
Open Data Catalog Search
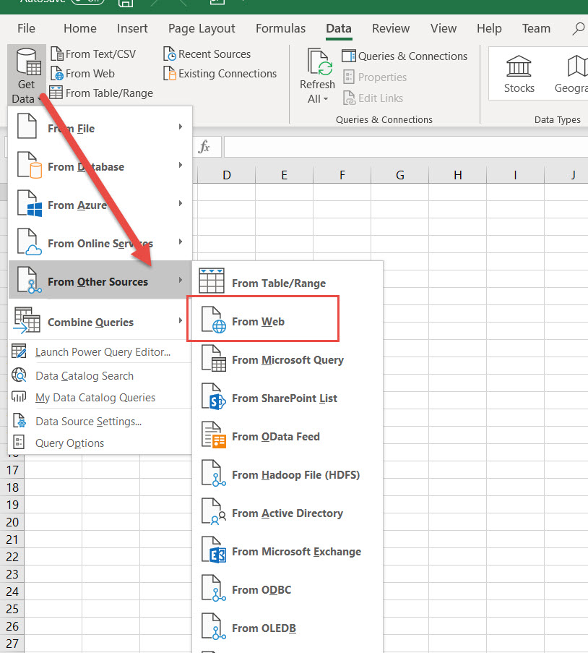pyautogui.click(x=100, y=375)
